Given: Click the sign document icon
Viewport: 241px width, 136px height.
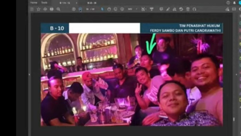Looking at the screenshot, I should (x=175, y=9).
